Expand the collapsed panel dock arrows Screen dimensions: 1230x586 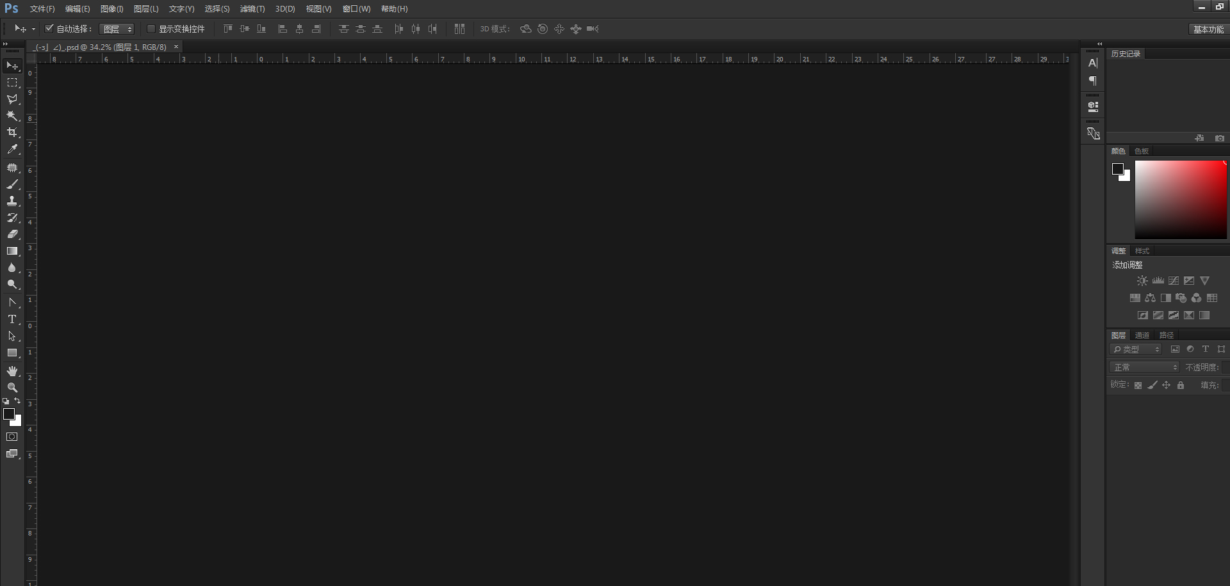(1099, 44)
